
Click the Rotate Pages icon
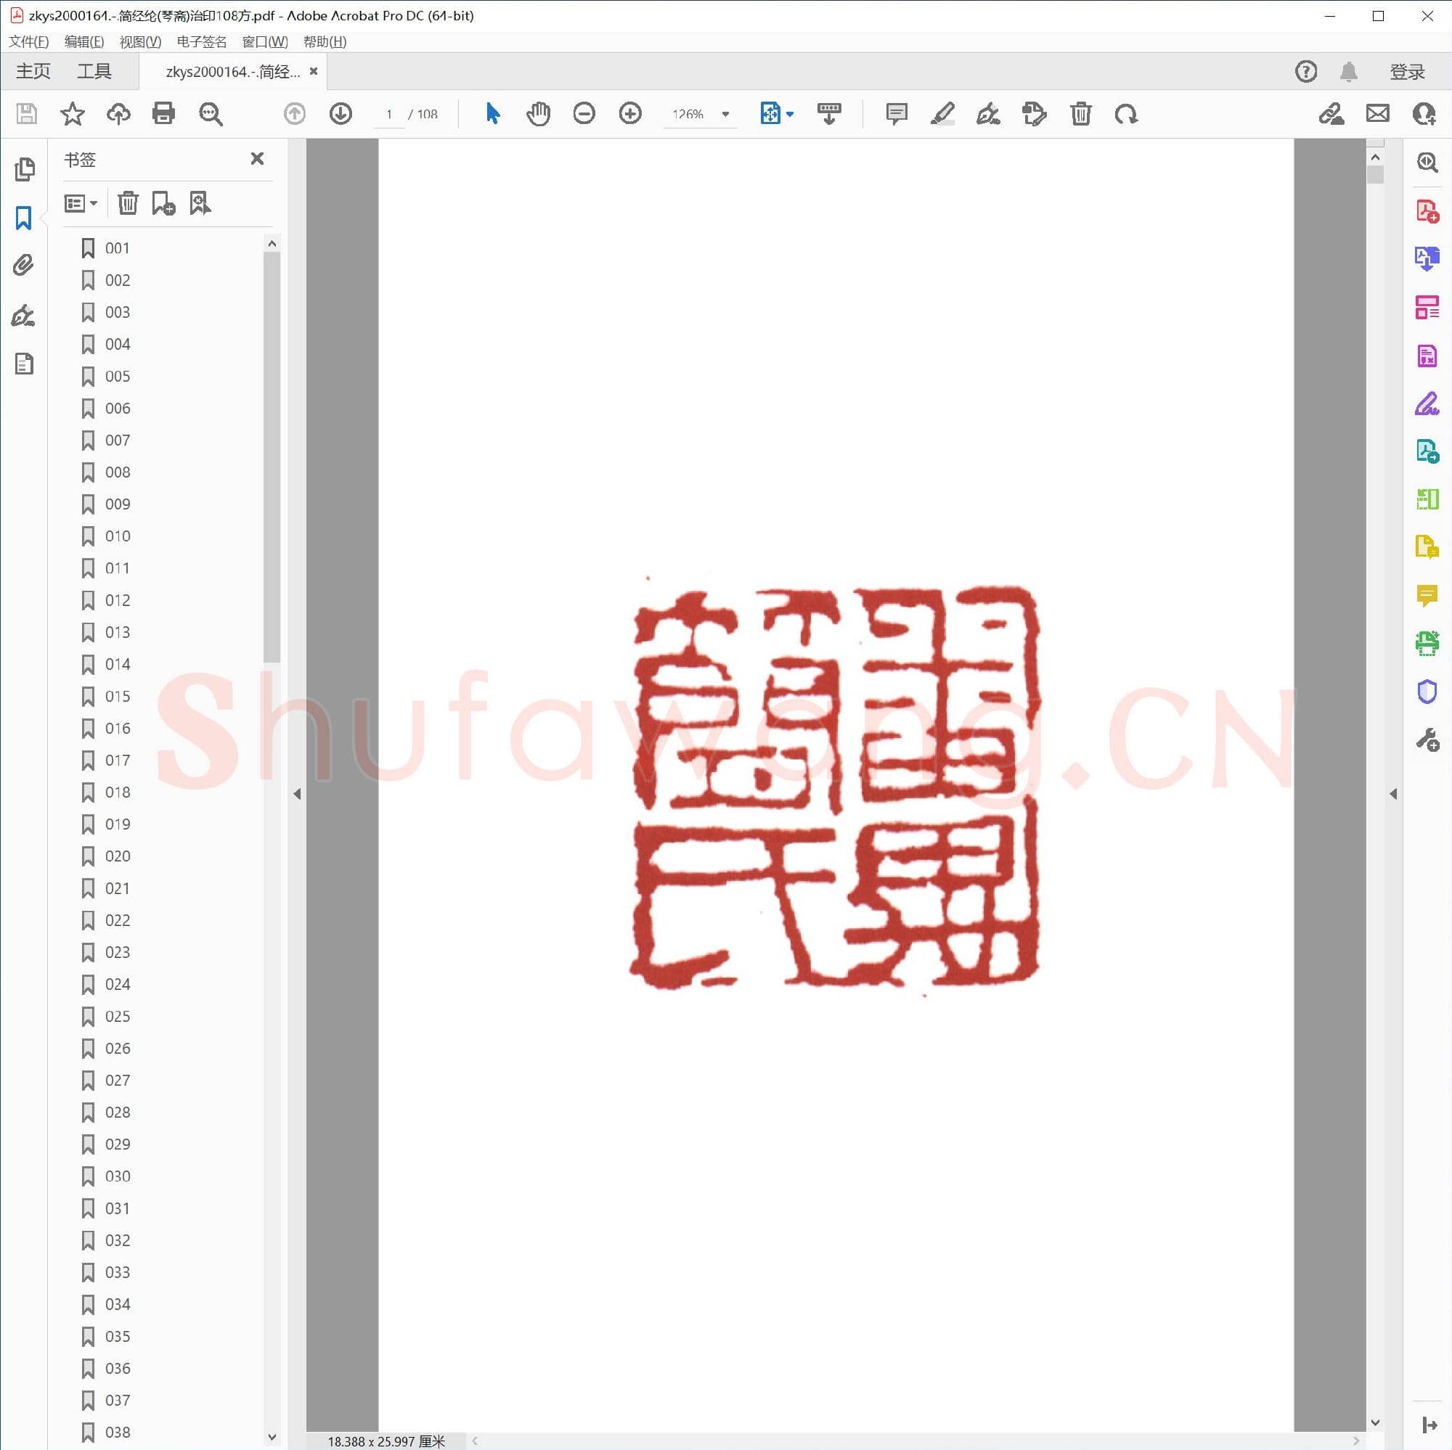(1126, 114)
